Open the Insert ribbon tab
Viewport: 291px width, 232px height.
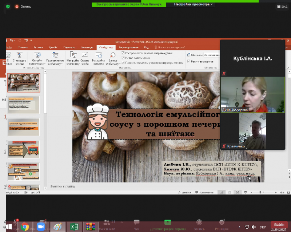pos(38,47)
